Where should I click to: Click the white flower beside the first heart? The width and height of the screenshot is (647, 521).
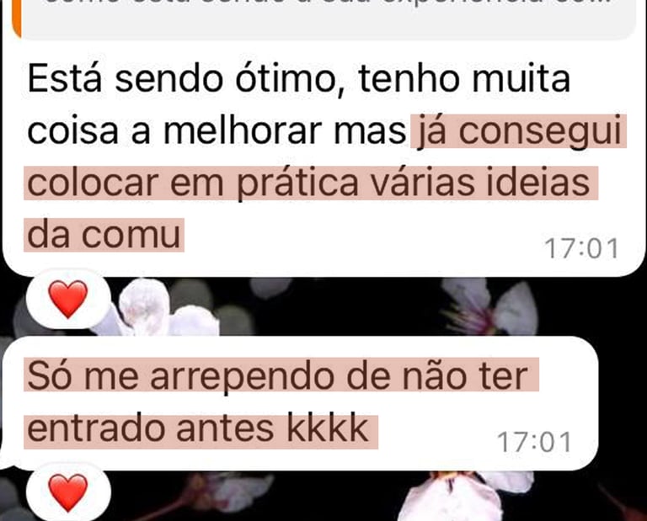coord(161,307)
